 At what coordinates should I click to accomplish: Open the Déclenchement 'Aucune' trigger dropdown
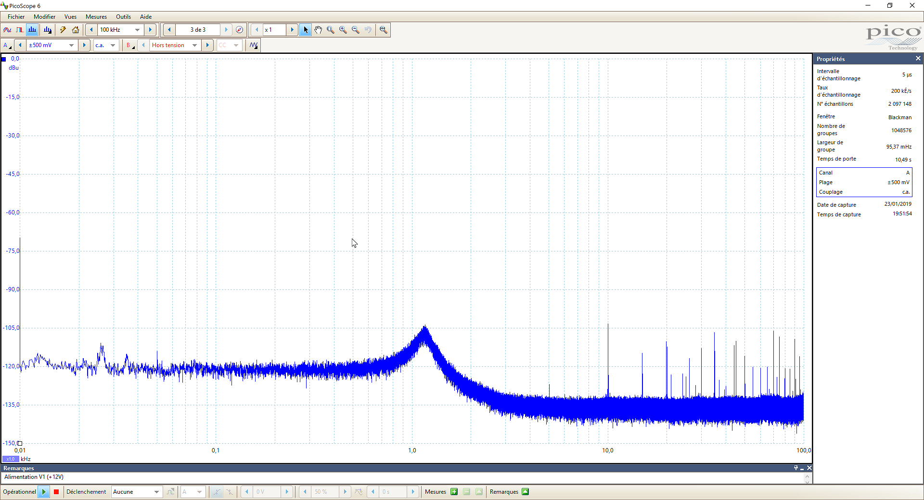156,492
